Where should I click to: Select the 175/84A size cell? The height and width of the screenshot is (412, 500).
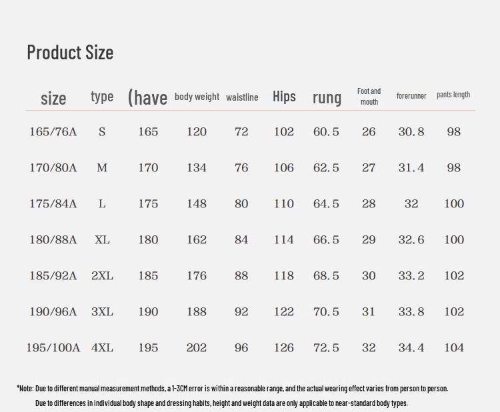pos(53,204)
